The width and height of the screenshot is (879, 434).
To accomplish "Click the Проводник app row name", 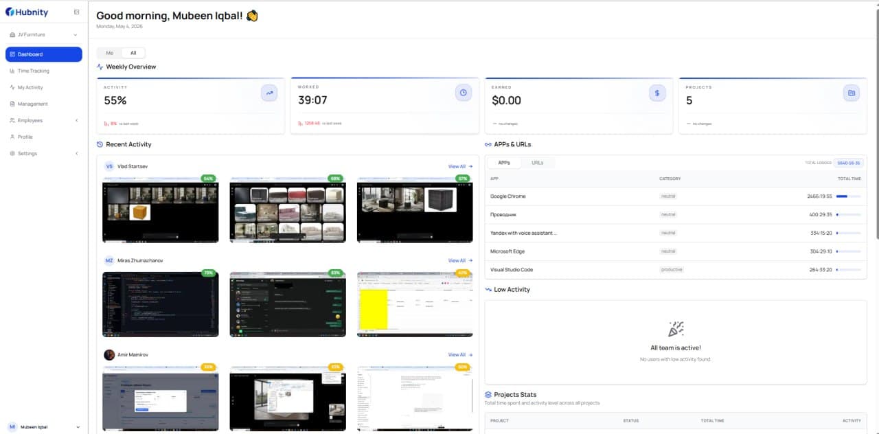I will [x=503, y=214].
